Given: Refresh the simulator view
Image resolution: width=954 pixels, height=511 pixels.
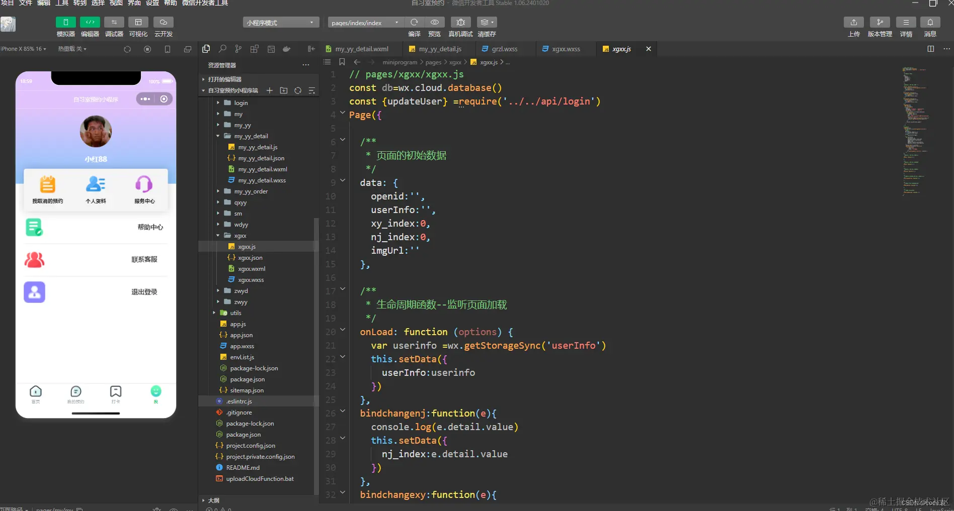Looking at the screenshot, I should tap(127, 49).
